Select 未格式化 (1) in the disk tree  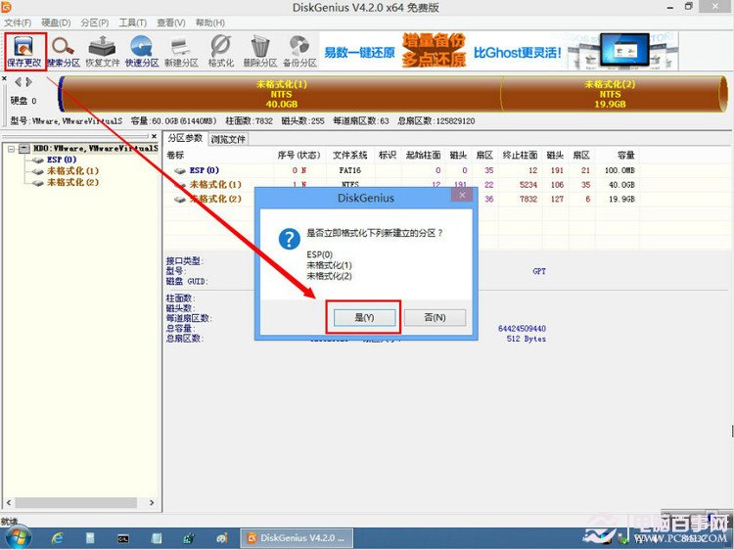72,171
